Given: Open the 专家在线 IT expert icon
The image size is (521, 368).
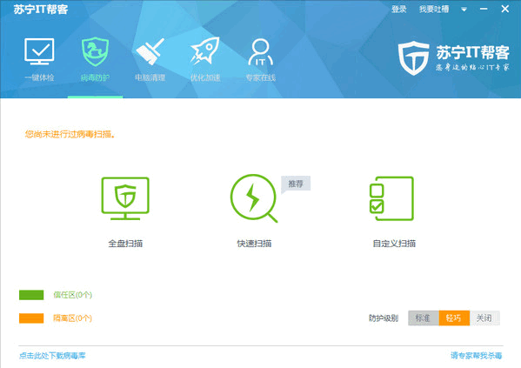Looking at the screenshot, I should (261, 52).
